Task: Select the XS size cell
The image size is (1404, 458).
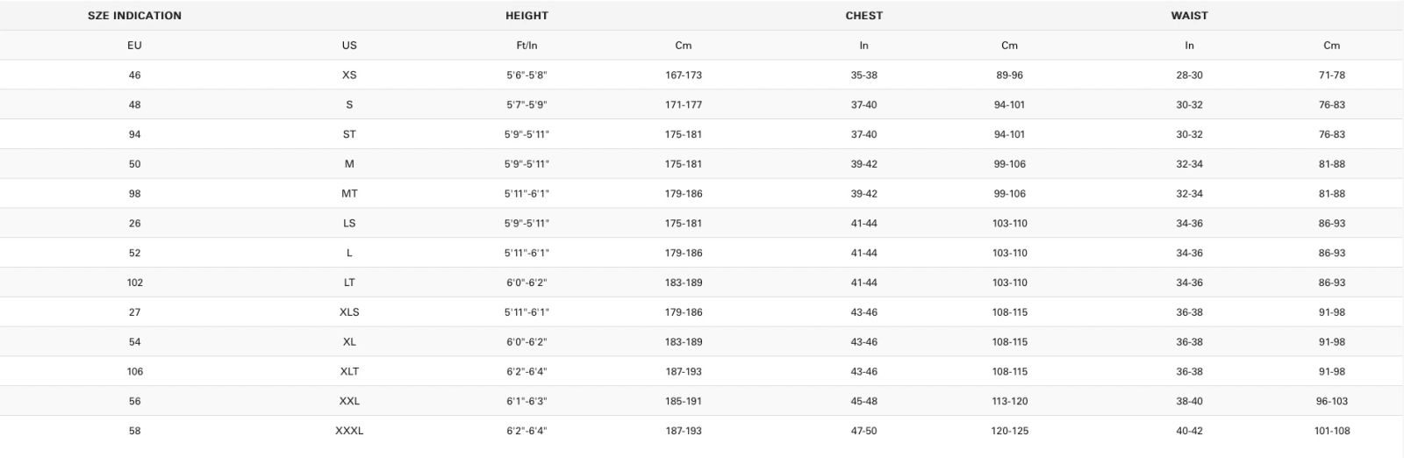Action: pos(349,75)
